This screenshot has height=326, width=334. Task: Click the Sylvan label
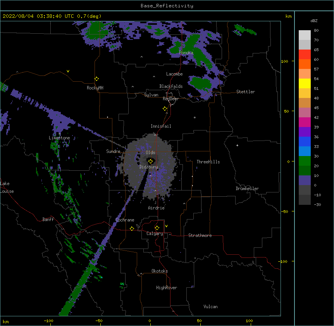151,95
